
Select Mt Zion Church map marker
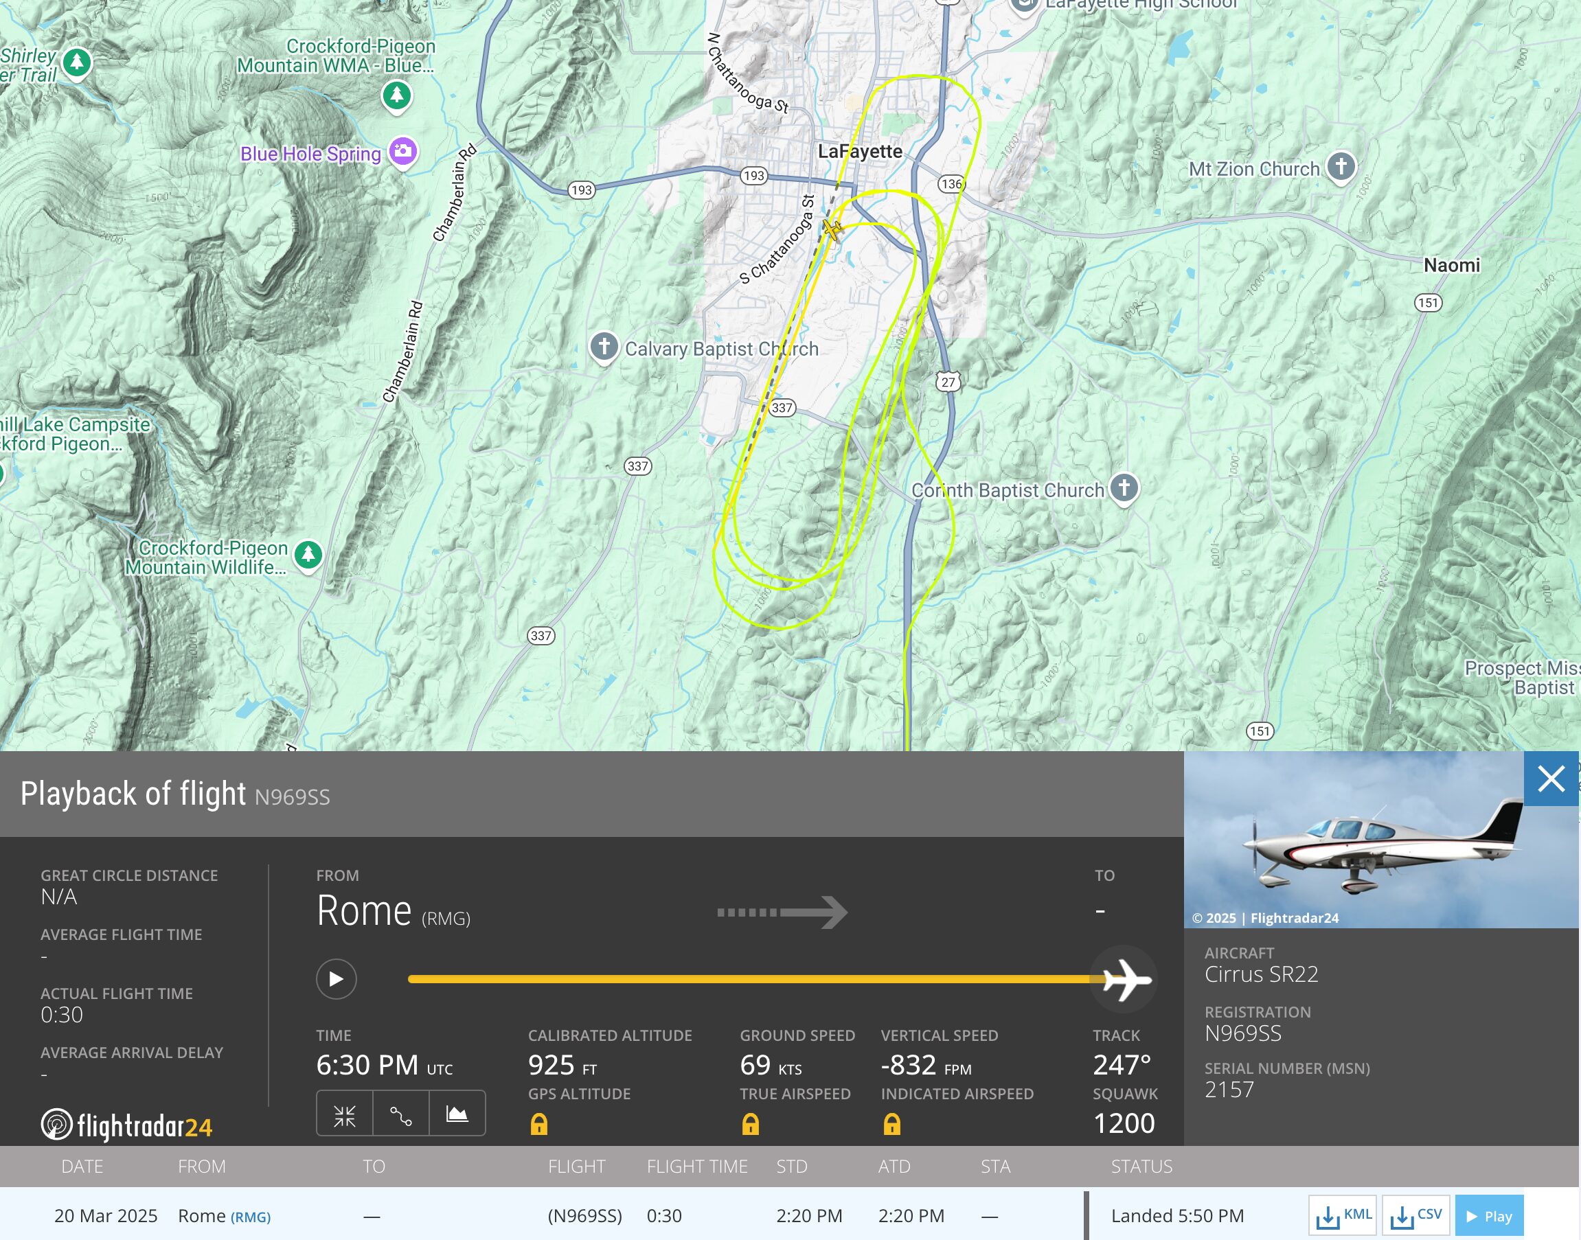coord(1341,166)
